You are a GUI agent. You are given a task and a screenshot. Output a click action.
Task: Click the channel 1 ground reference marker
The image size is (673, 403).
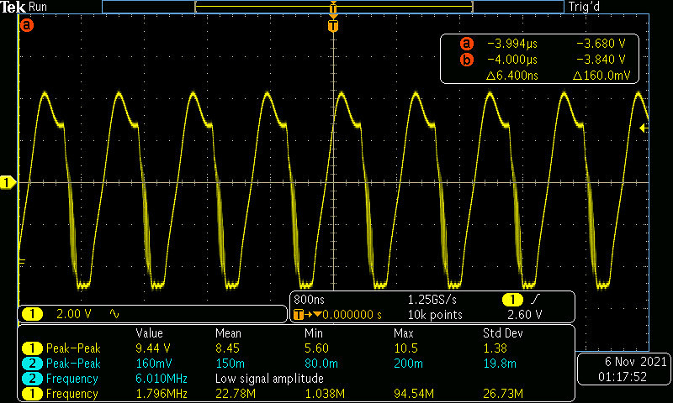coord(8,183)
